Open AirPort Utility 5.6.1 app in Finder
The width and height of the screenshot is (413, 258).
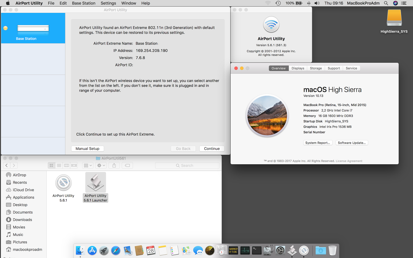63,188
